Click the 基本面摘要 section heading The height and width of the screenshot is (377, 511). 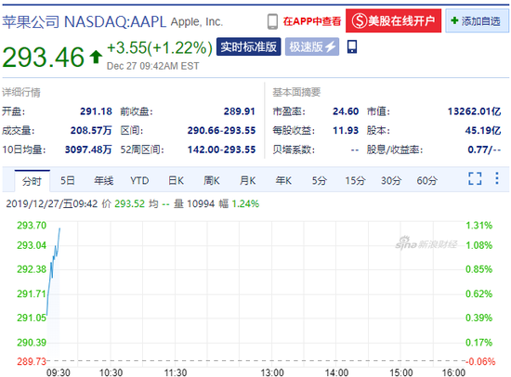296,92
